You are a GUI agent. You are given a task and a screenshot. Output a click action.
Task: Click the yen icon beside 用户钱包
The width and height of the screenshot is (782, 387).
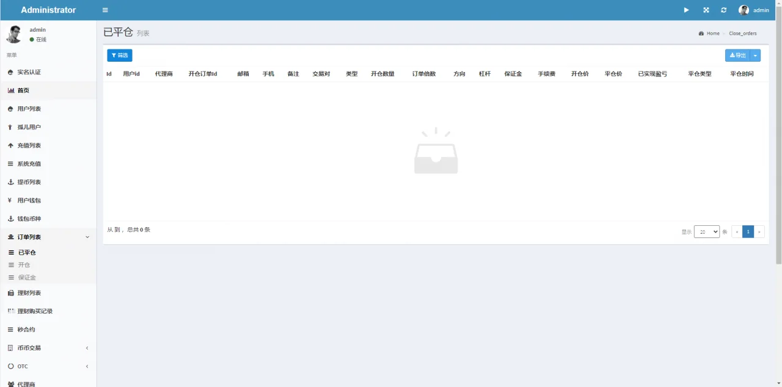coord(10,200)
